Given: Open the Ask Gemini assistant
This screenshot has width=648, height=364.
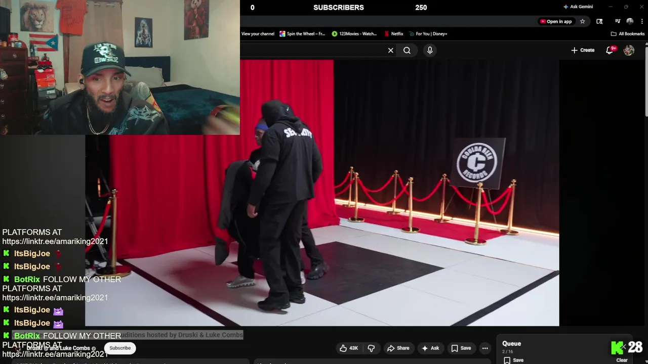Looking at the screenshot, I should tap(578, 7).
